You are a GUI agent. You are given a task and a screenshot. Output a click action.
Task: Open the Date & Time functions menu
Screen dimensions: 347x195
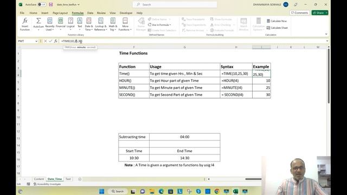pos(89,24)
